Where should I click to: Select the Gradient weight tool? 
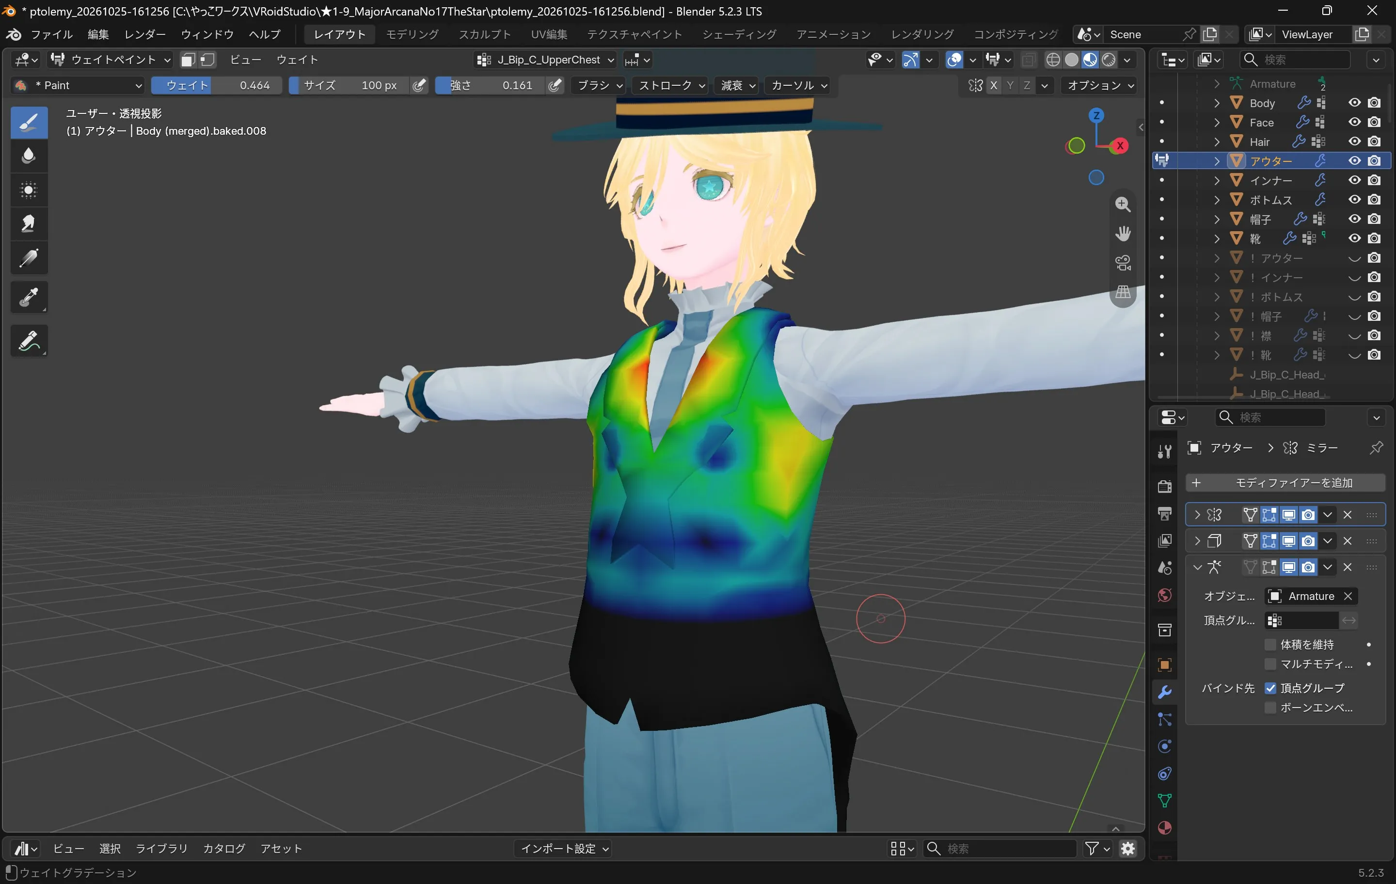(x=29, y=258)
